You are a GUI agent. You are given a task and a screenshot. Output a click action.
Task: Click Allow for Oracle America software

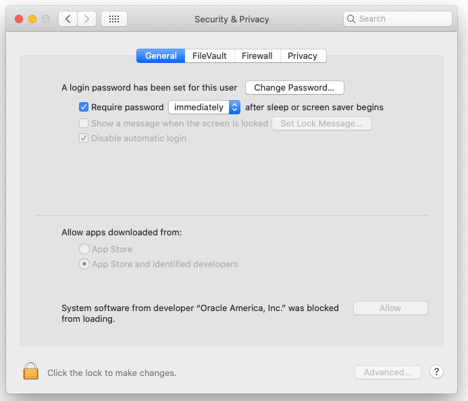pyautogui.click(x=390, y=308)
